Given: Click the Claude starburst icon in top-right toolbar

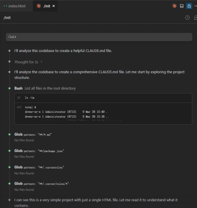Looking at the screenshot, I should coord(174,6).
